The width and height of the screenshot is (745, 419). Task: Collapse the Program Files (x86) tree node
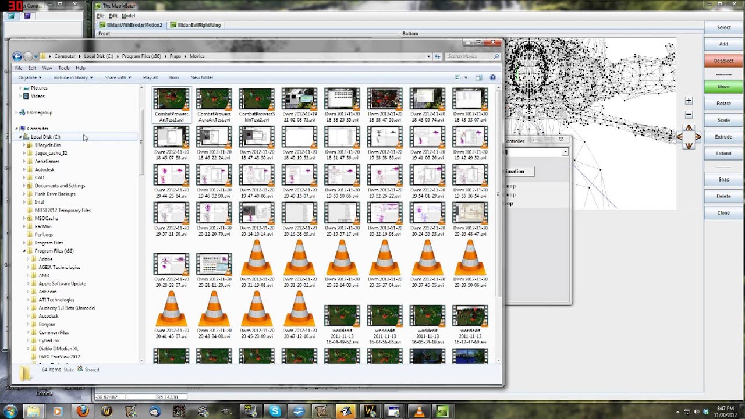click(24, 251)
